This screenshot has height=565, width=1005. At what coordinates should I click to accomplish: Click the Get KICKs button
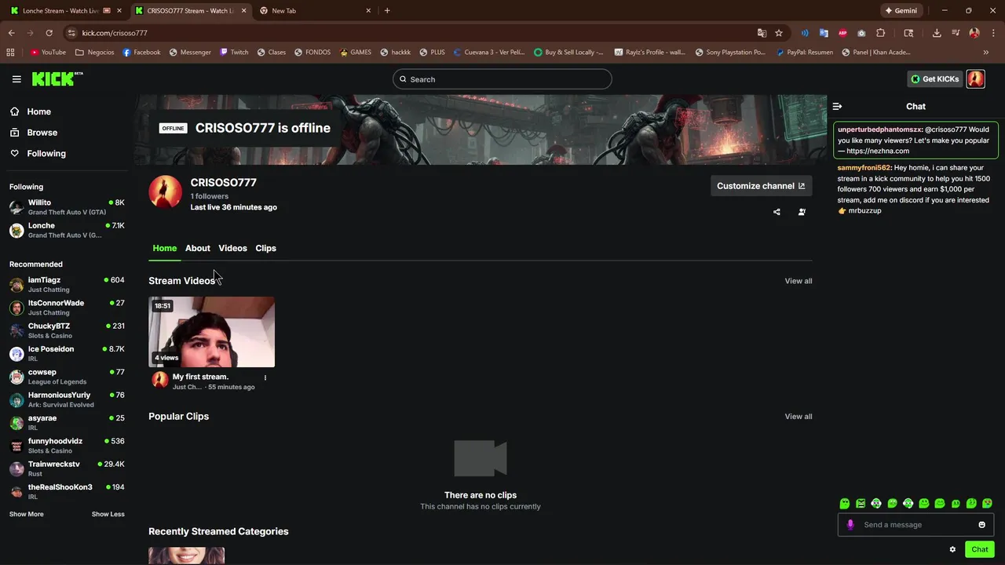pyautogui.click(x=934, y=78)
